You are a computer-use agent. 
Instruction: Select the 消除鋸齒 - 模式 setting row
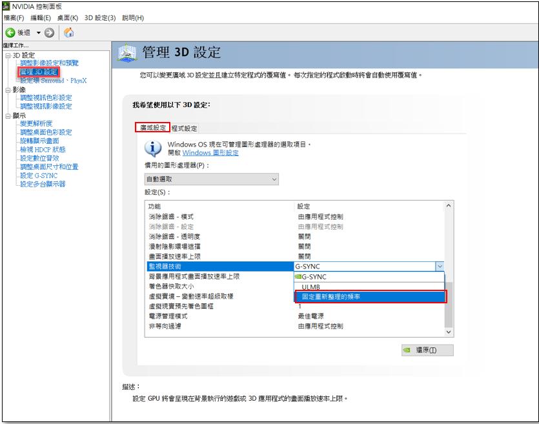pos(295,217)
